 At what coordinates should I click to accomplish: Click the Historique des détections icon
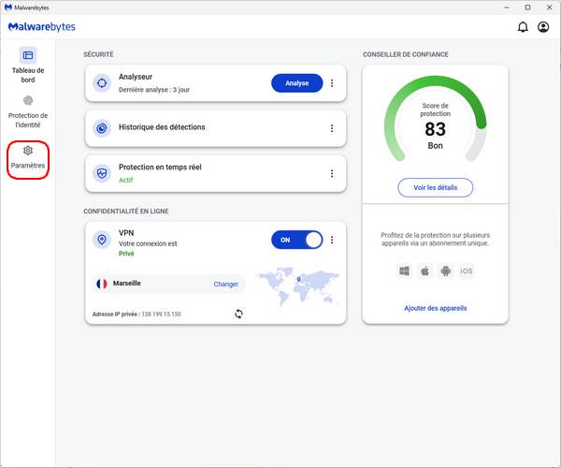pyautogui.click(x=102, y=128)
